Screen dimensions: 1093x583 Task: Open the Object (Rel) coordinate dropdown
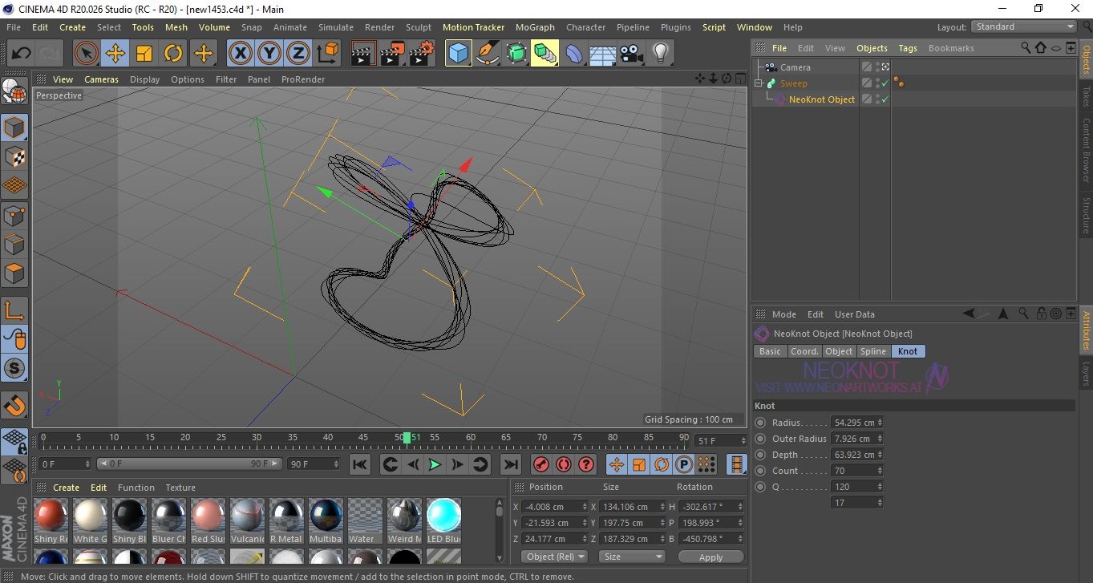555,557
